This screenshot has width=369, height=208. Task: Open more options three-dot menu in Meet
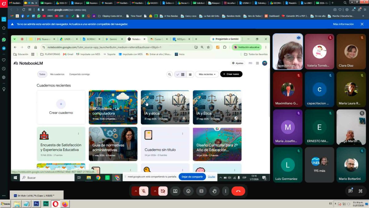point(225,191)
